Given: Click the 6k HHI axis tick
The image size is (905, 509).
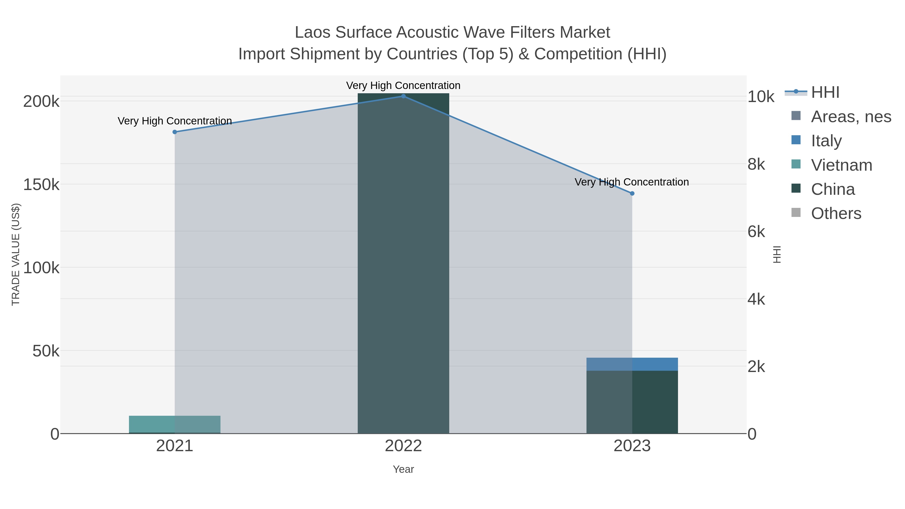Looking at the screenshot, I should click(x=756, y=232).
